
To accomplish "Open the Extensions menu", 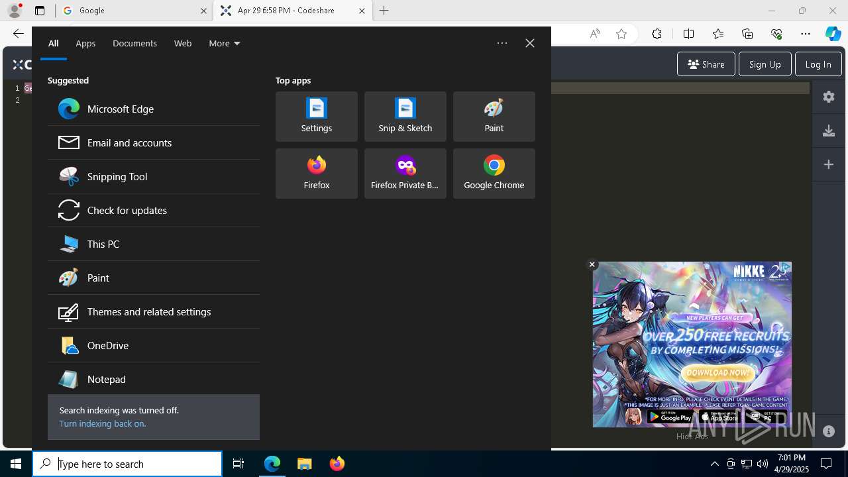I will pos(657,34).
